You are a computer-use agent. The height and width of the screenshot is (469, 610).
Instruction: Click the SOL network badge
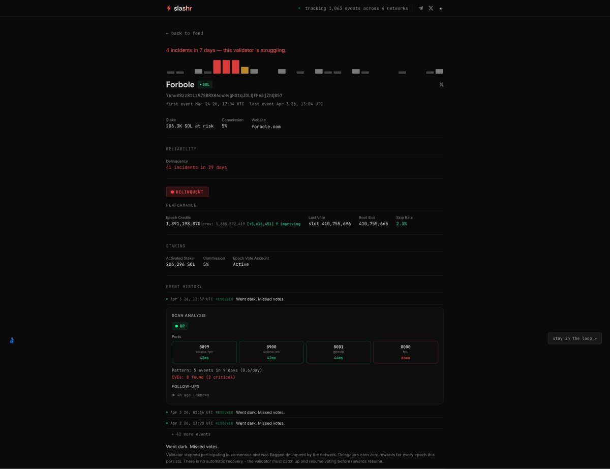(205, 84)
